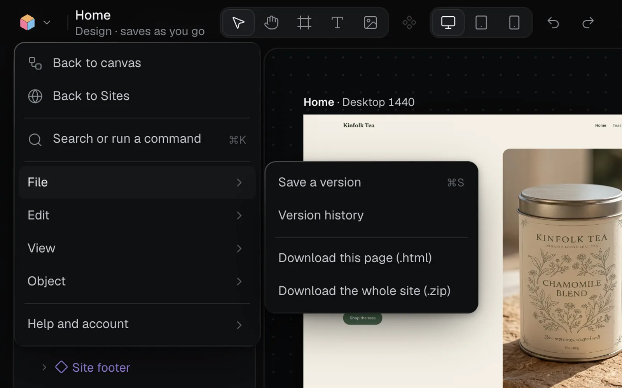The image size is (622, 388).
Task: Click Search or run a command field
Action: (137, 139)
